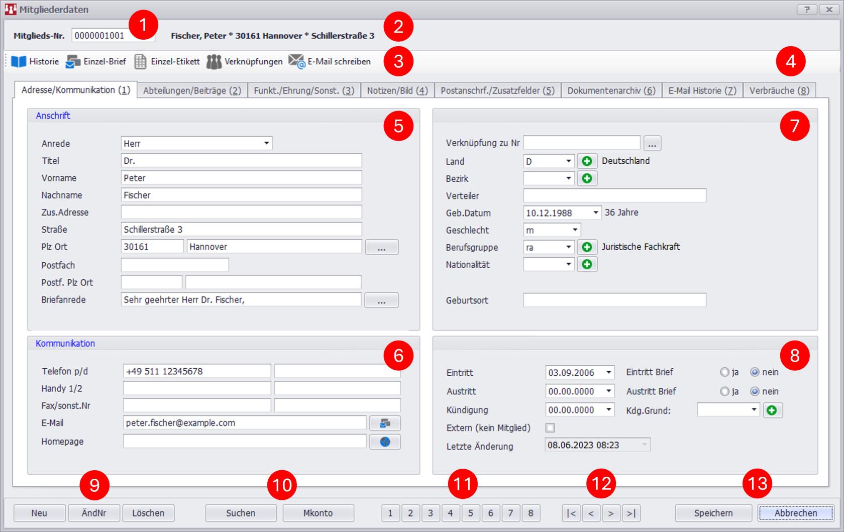This screenshot has height=532, width=844.
Task: Open the Geb.Datum date dropdown
Action: pyautogui.click(x=595, y=213)
